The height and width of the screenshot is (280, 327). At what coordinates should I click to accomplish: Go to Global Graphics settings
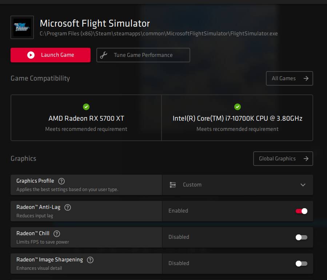point(283,159)
